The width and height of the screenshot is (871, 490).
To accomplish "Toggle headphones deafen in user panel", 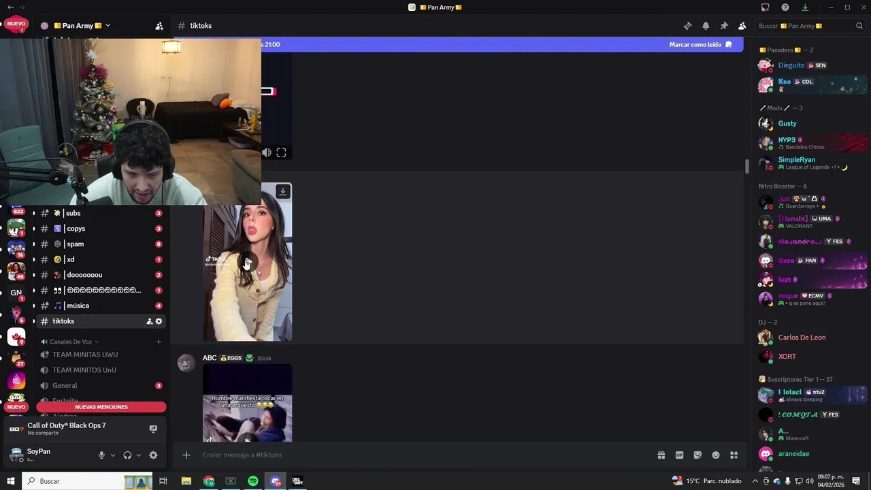I will coord(127,455).
